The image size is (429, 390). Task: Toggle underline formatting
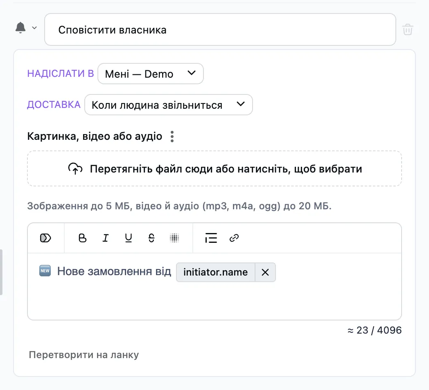pos(128,238)
